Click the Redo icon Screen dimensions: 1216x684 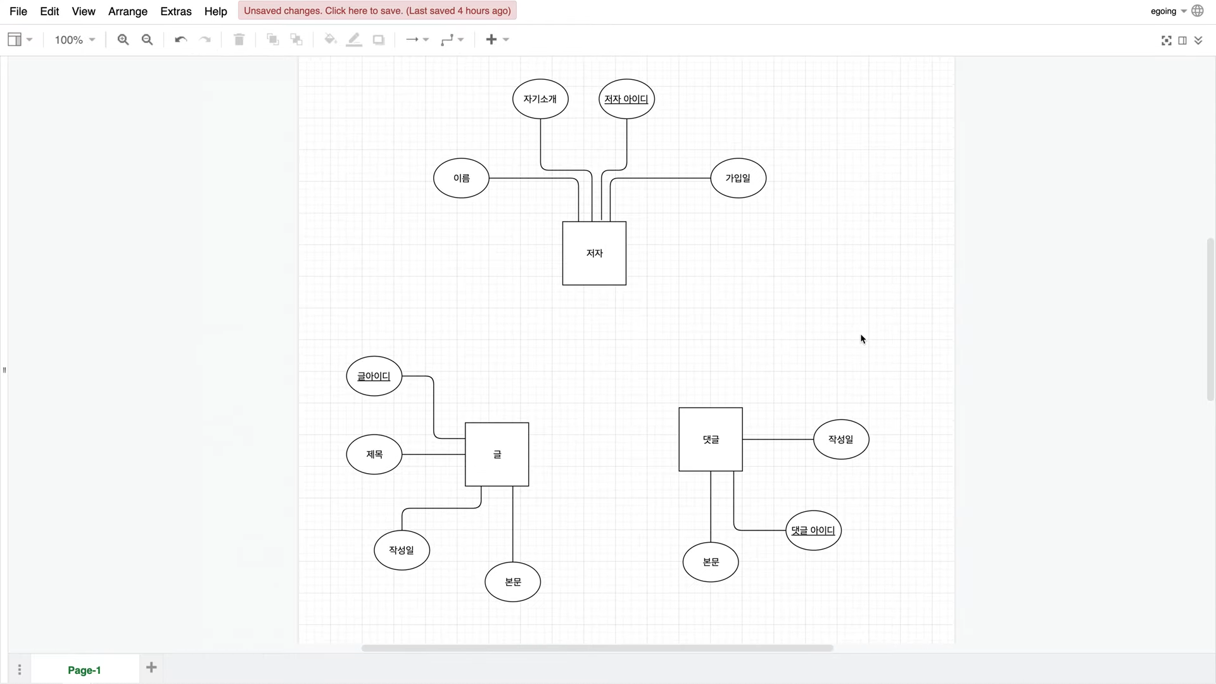[205, 39]
